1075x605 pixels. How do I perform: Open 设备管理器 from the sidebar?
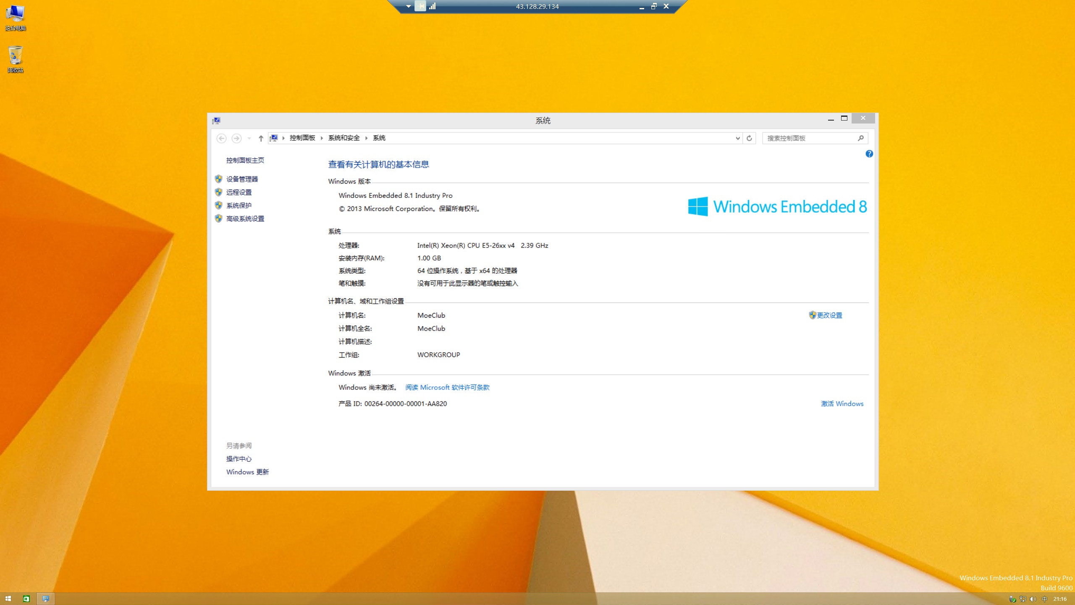tap(242, 179)
